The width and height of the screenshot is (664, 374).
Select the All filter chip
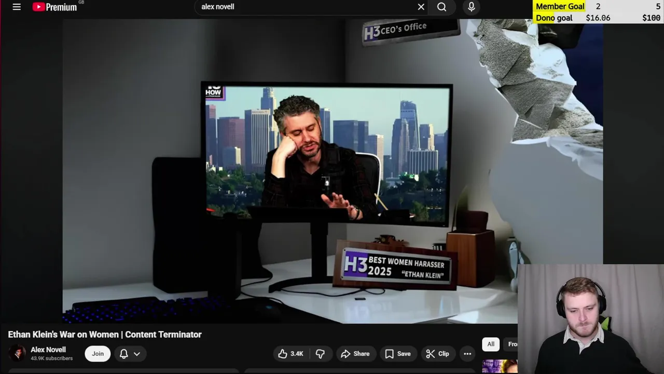tap(491, 344)
